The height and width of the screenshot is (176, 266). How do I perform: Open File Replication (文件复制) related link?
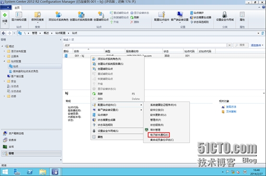(231, 111)
